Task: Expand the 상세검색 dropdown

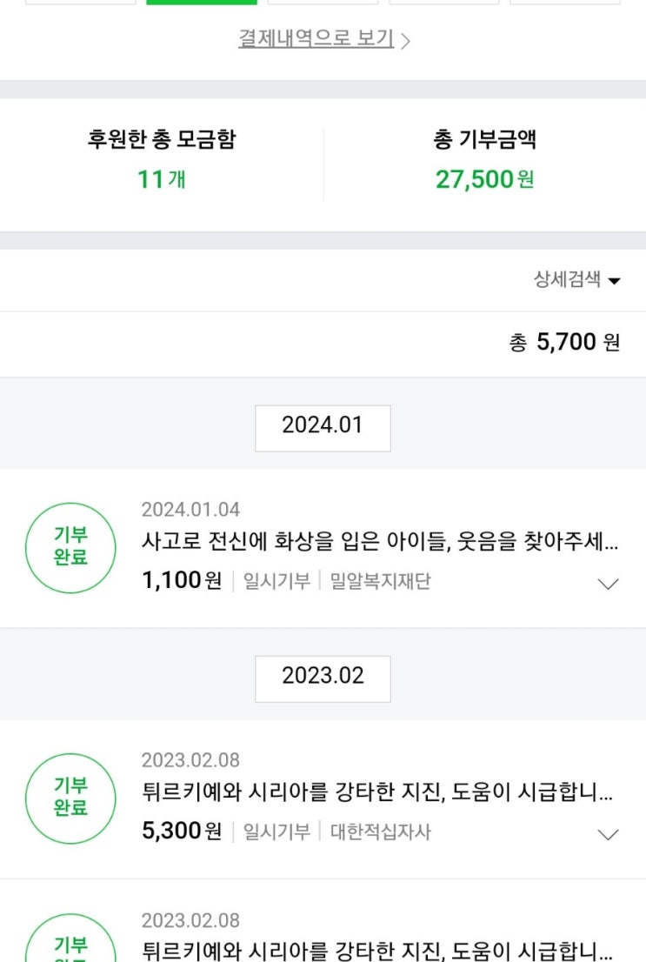Action: (x=576, y=280)
